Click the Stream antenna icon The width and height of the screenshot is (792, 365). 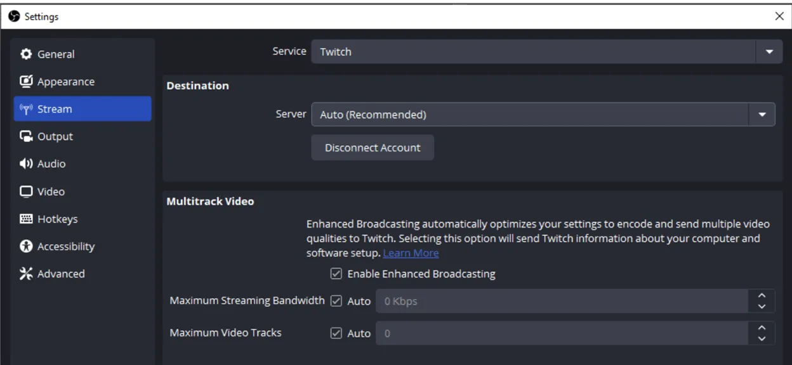26,109
